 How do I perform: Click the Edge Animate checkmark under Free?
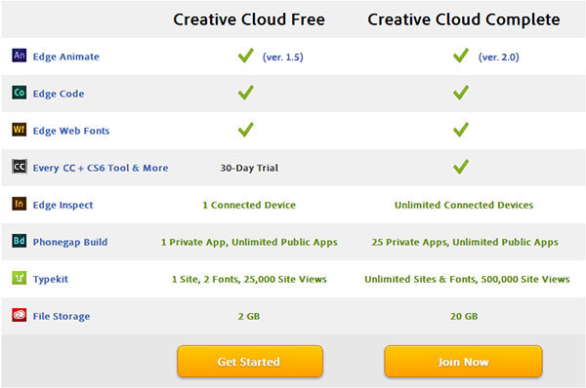click(x=246, y=56)
